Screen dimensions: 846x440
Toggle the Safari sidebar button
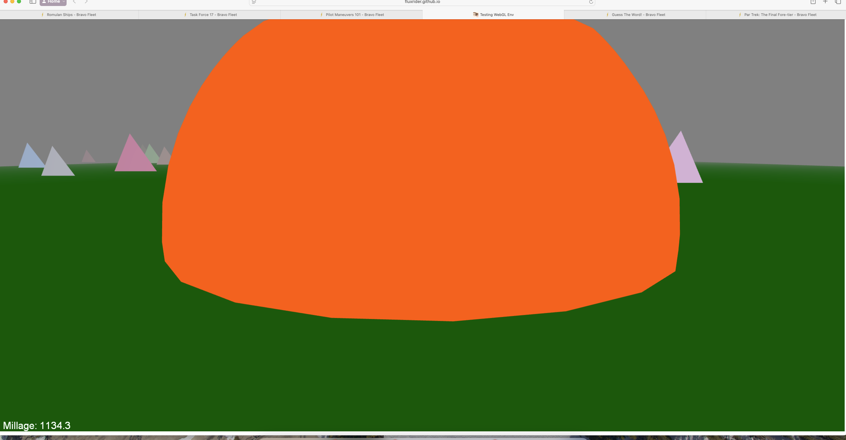(33, 2)
